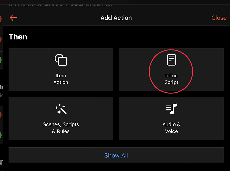Click the Inline Script document icon
Screen dimensions: 230x171
click(171, 60)
